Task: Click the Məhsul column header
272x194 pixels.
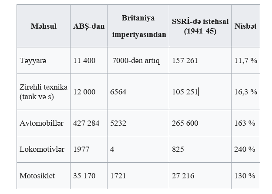Action: (44, 26)
